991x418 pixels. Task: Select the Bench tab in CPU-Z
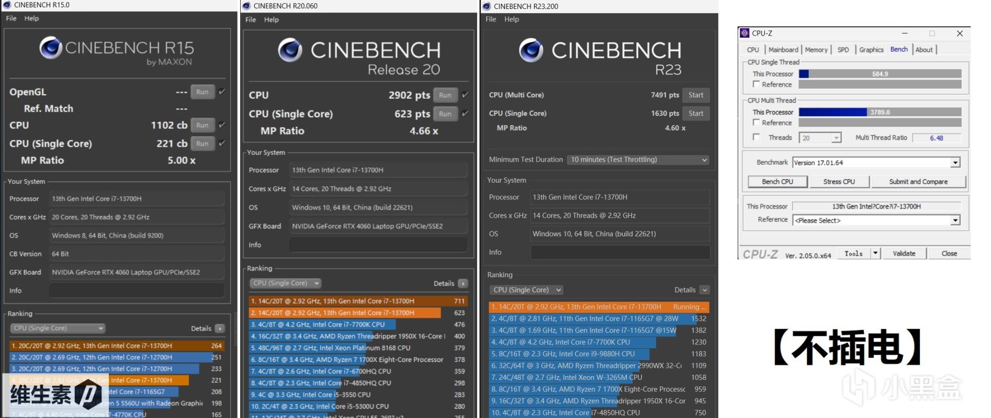[899, 49]
